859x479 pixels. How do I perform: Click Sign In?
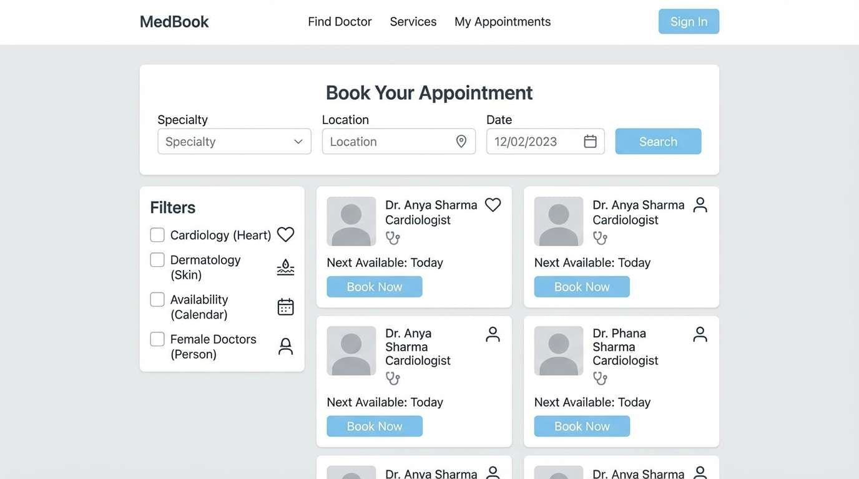[689, 21]
